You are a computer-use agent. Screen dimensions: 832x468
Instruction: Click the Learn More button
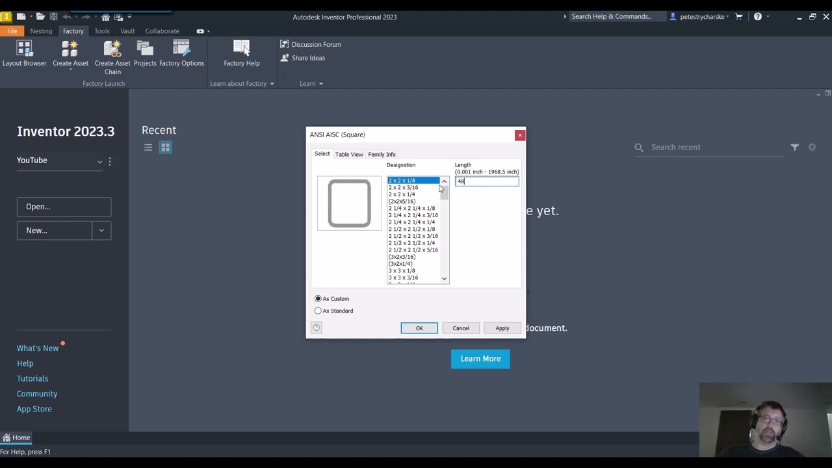pyautogui.click(x=480, y=359)
